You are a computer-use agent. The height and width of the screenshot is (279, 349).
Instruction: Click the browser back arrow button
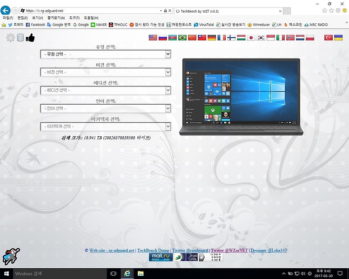tap(5, 10)
